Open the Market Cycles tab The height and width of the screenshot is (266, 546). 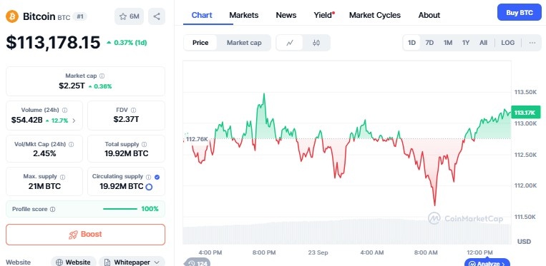(x=375, y=15)
